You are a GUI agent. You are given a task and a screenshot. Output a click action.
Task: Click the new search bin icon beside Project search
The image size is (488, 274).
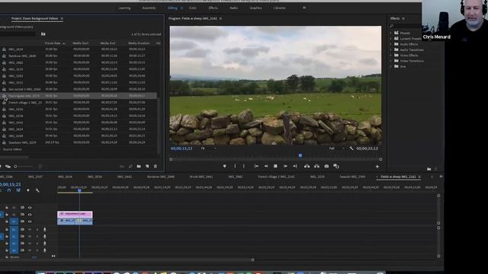click(x=43, y=33)
